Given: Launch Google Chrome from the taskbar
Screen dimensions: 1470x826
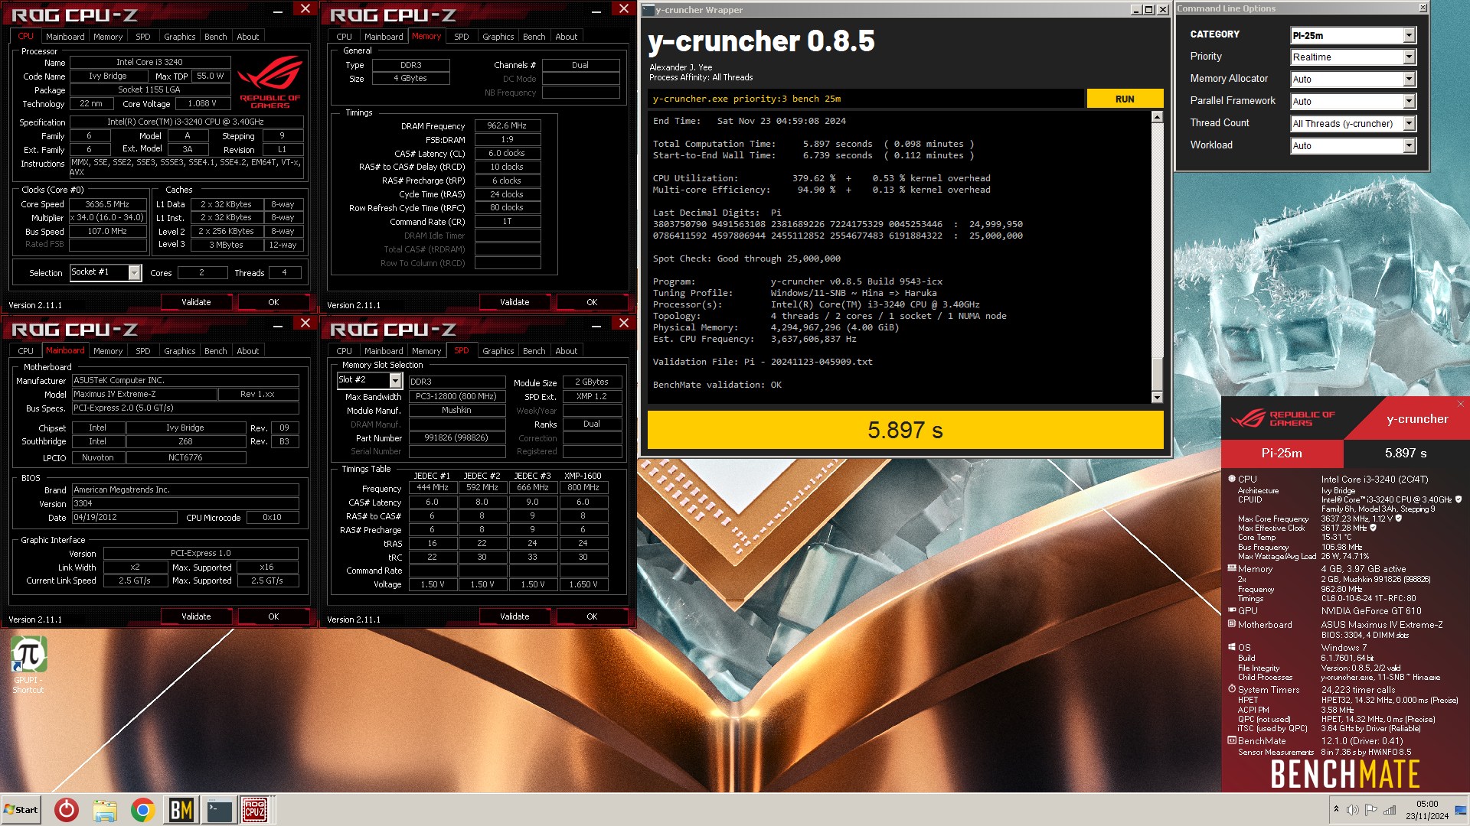Looking at the screenshot, I should (x=143, y=810).
